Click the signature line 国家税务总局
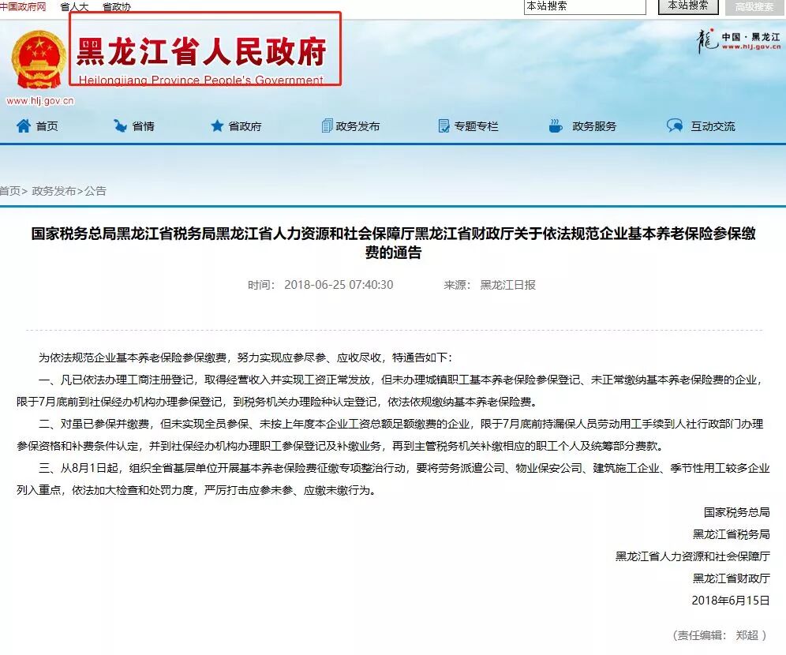Viewport: 786px width, 655px height. [x=737, y=512]
